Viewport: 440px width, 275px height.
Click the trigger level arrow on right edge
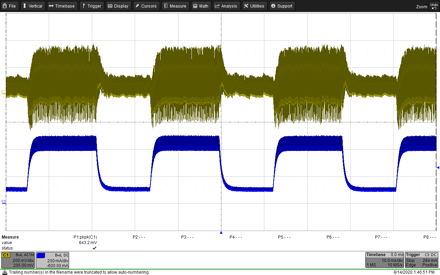tap(438, 167)
